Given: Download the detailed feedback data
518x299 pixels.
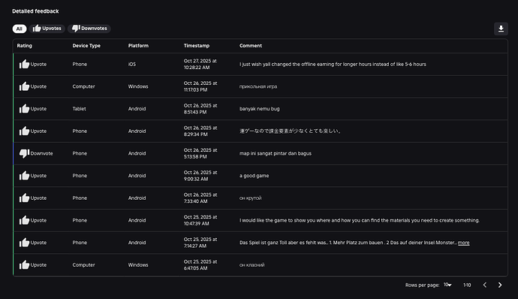Looking at the screenshot, I should [501, 29].
